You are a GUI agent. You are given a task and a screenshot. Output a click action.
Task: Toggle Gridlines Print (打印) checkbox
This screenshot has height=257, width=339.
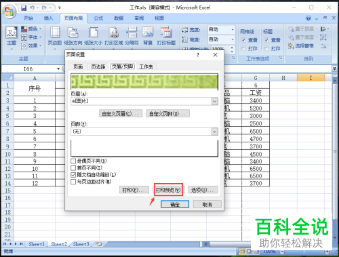pos(243,49)
